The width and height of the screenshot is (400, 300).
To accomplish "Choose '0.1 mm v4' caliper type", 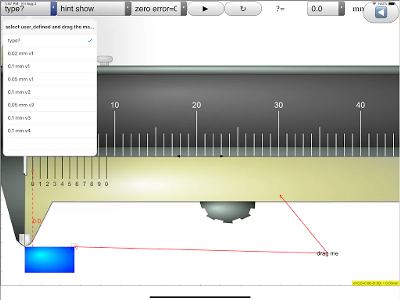I will [x=50, y=131].
